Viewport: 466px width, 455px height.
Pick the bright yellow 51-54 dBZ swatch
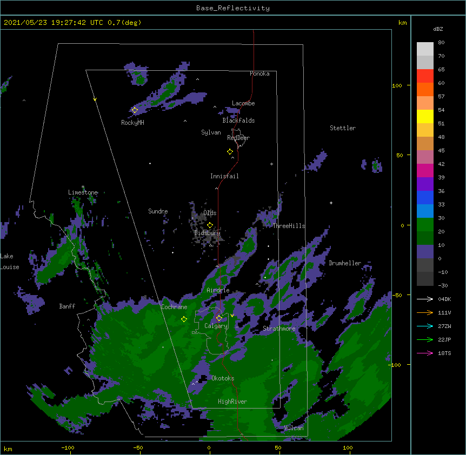[x=425, y=116]
